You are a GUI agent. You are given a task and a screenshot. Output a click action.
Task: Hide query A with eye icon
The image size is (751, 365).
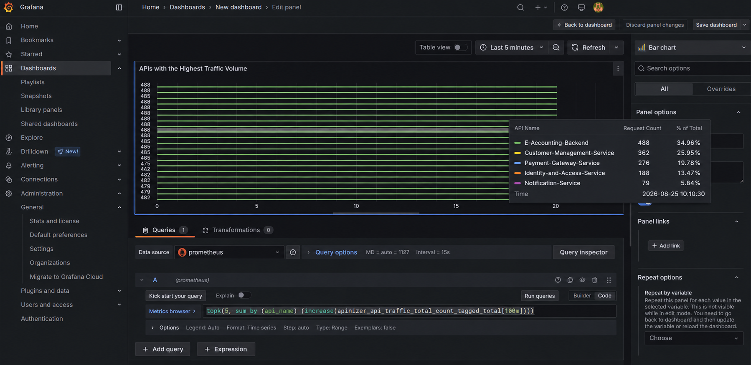coord(582,280)
